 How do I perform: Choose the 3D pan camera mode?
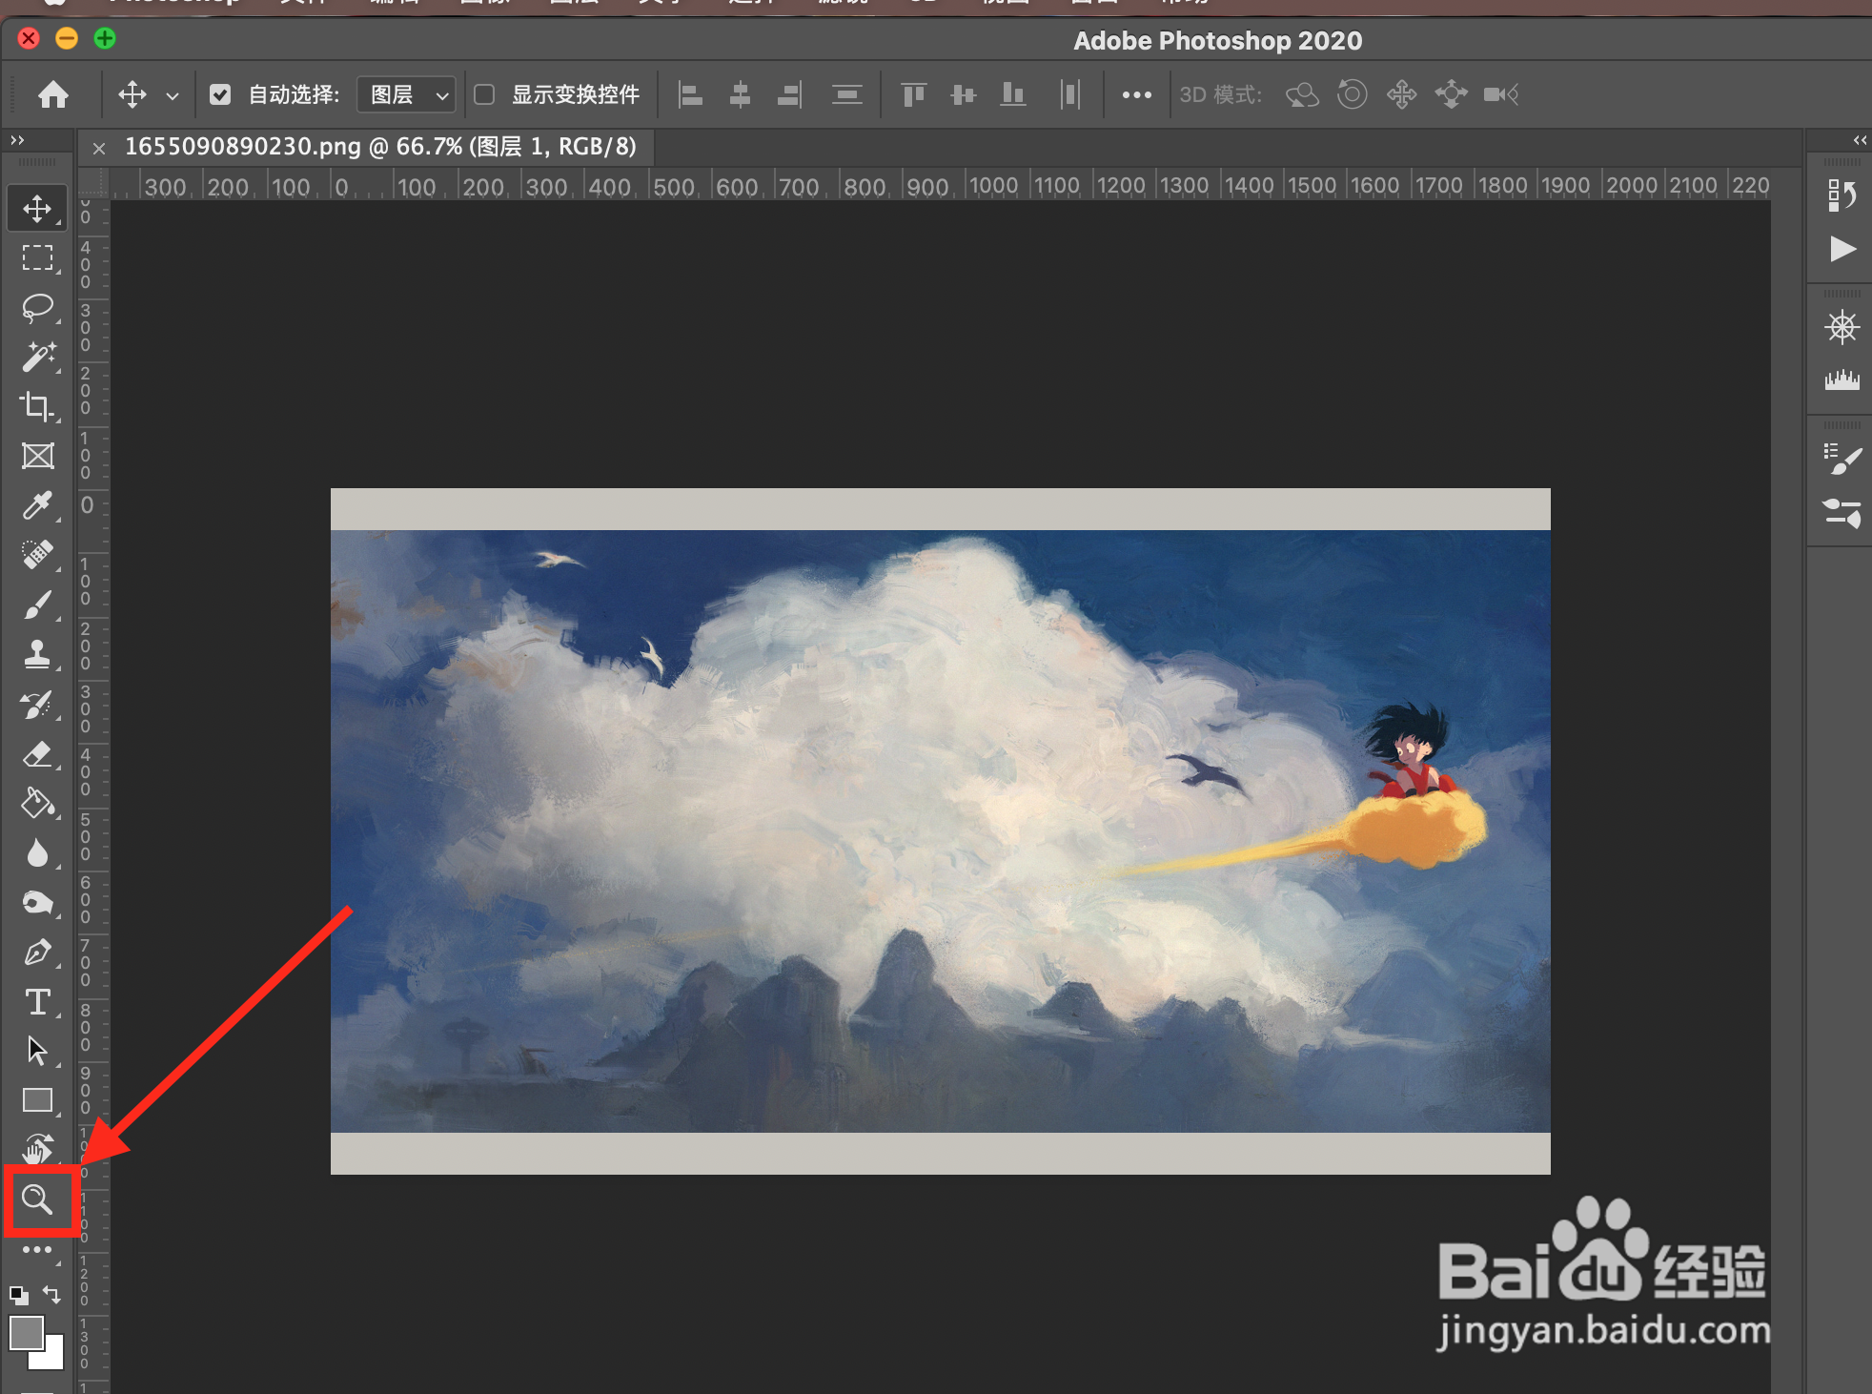[x=1401, y=94]
